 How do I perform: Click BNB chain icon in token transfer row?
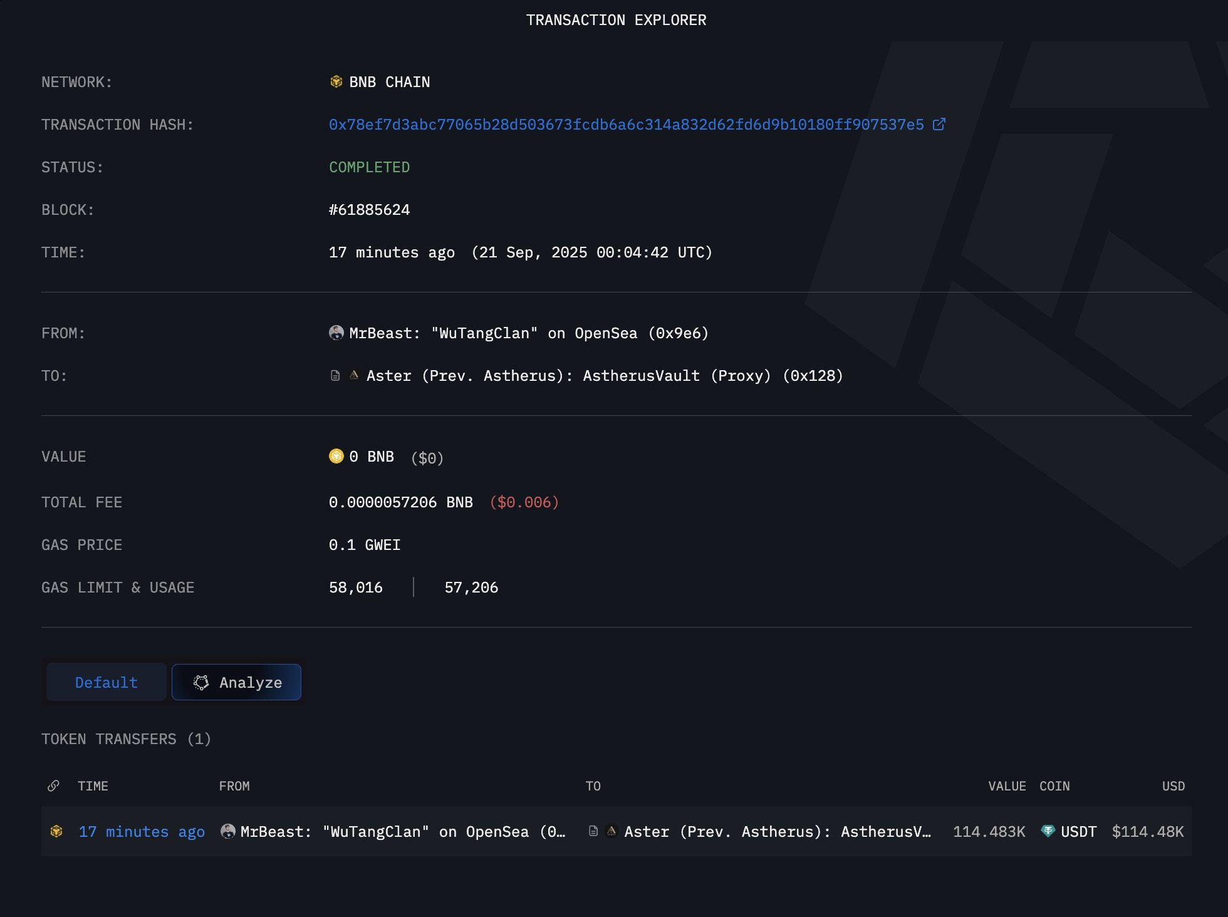tap(56, 831)
